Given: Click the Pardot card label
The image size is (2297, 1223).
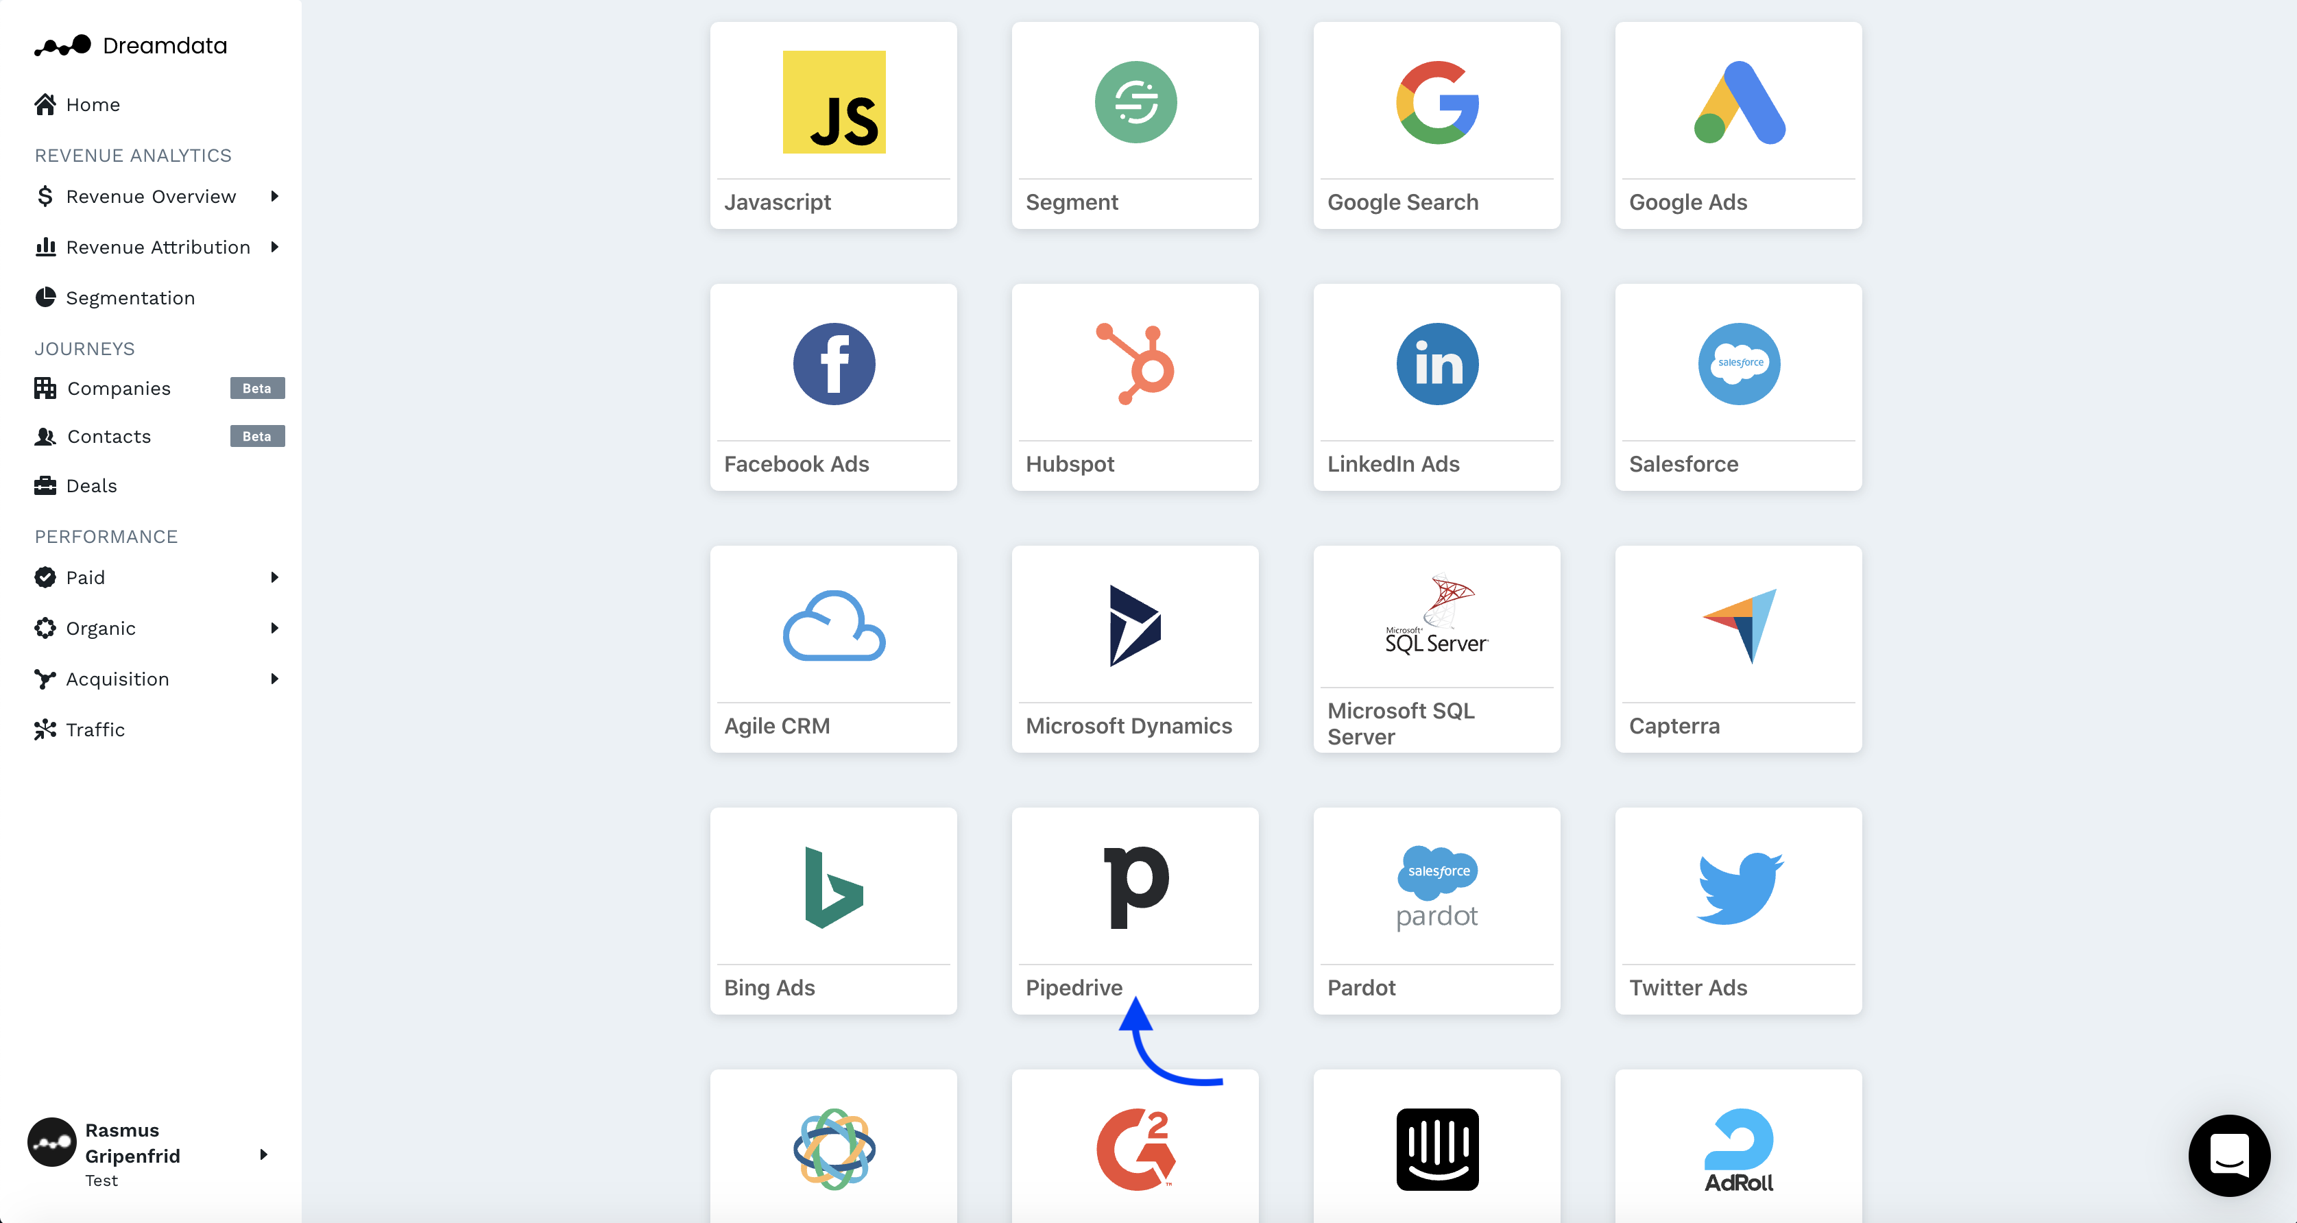Looking at the screenshot, I should pos(1361,988).
